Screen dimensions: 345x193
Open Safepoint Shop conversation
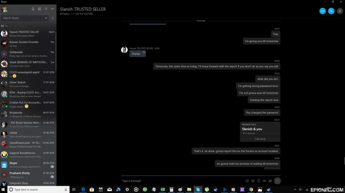[28, 183]
